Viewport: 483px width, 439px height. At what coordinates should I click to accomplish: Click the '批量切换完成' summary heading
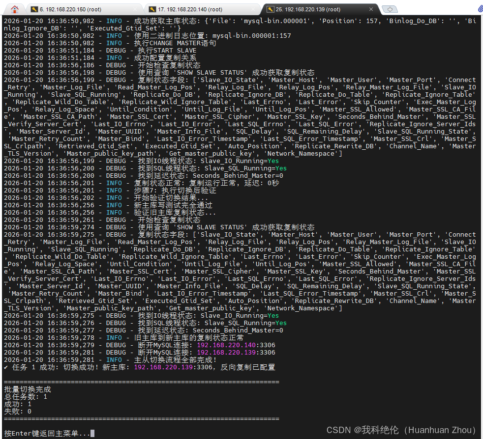pyautogui.click(x=28, y=389)
